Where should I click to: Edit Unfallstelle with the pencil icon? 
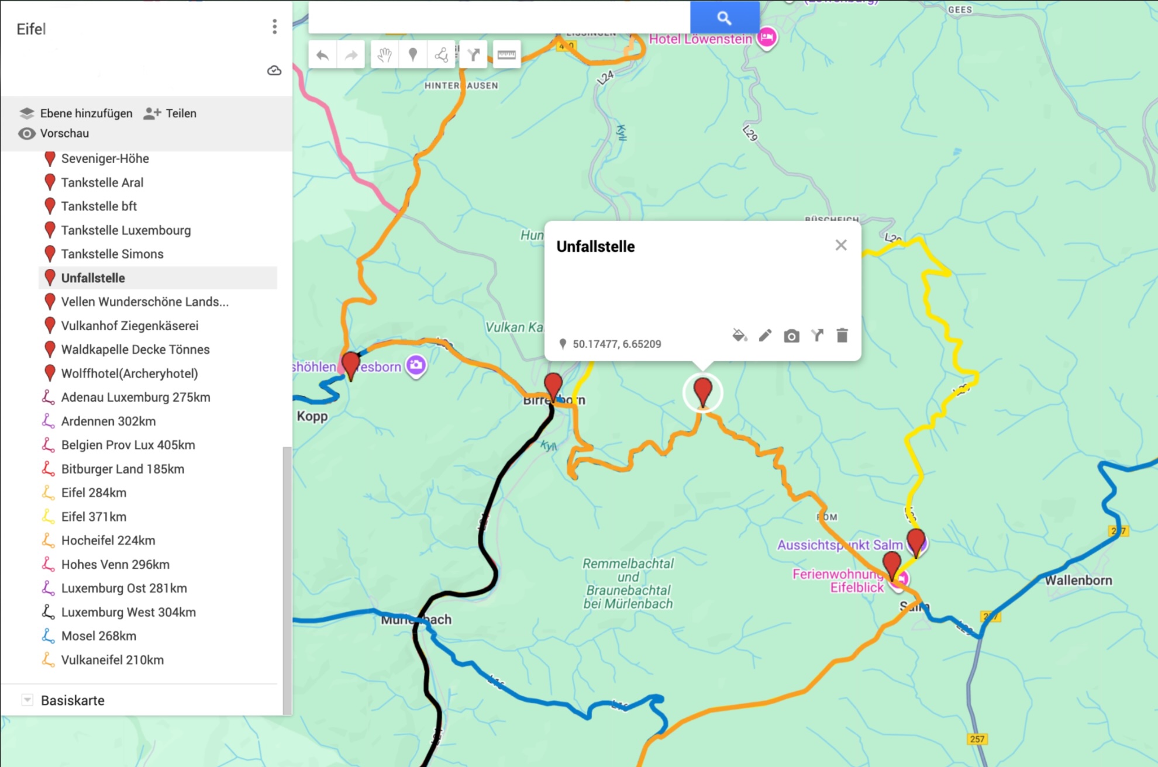click(765, 336)
